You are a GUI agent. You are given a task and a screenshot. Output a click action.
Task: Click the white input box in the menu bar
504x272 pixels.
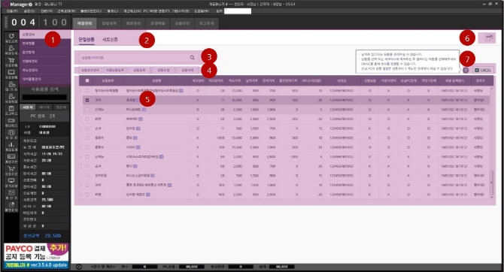238,11
